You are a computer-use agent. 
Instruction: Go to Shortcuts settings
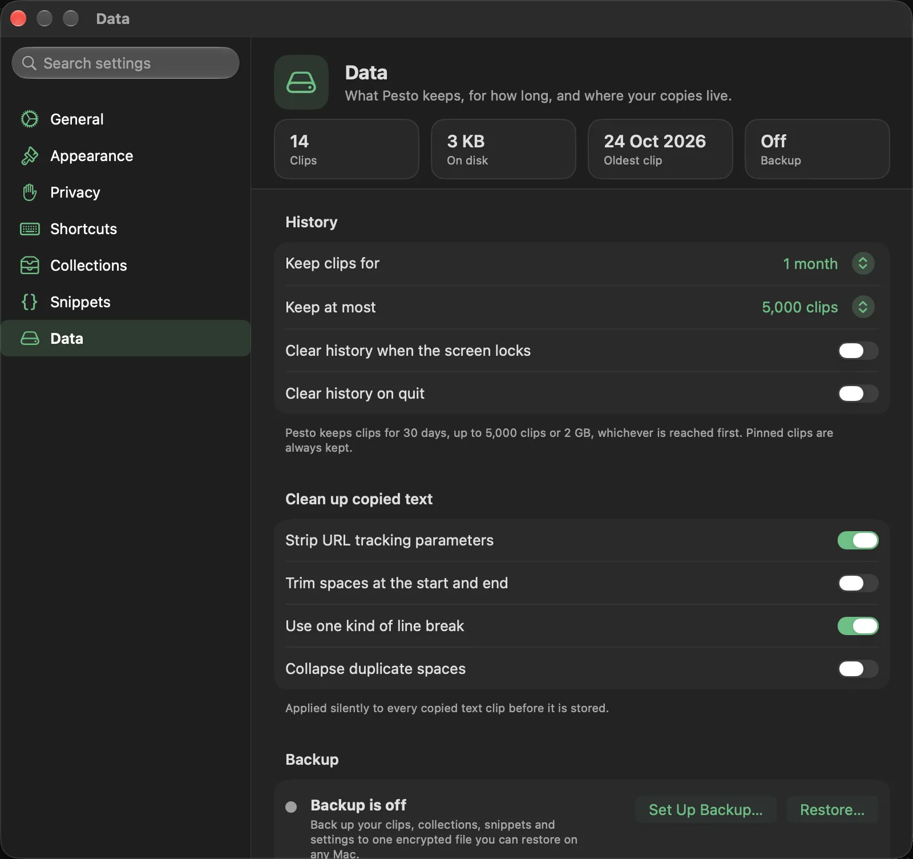(x=126, y=228)
